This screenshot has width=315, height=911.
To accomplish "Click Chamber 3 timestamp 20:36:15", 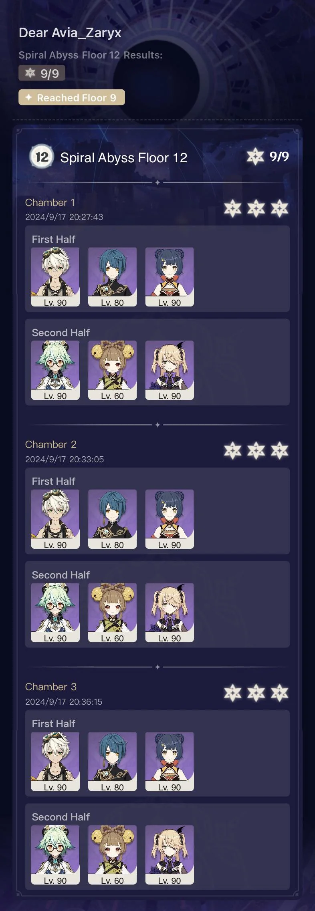I will [86, 701].
